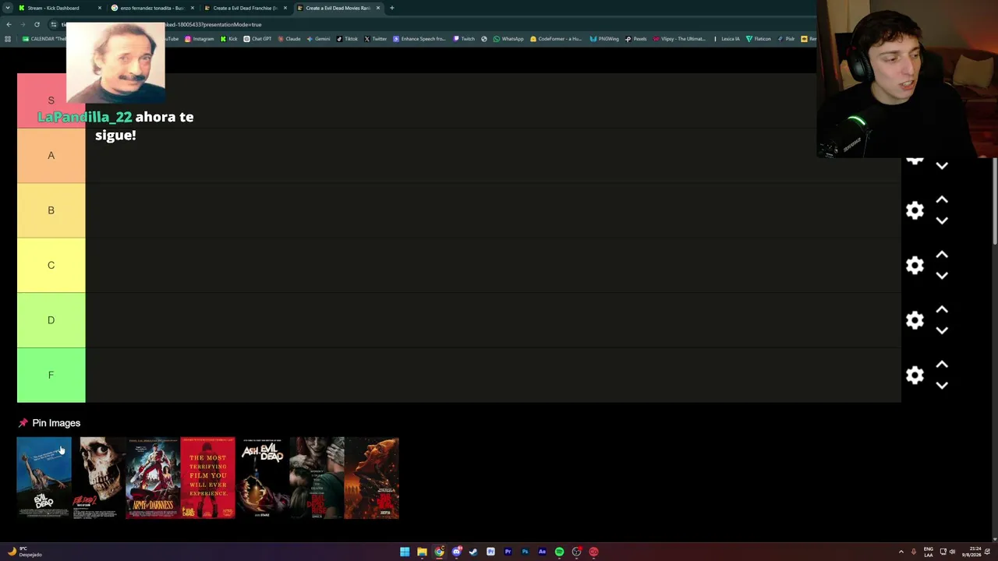Viewport: 998px width, 561px height.
Task: Open the Pexels bookmark
Action: coord(636,39)
